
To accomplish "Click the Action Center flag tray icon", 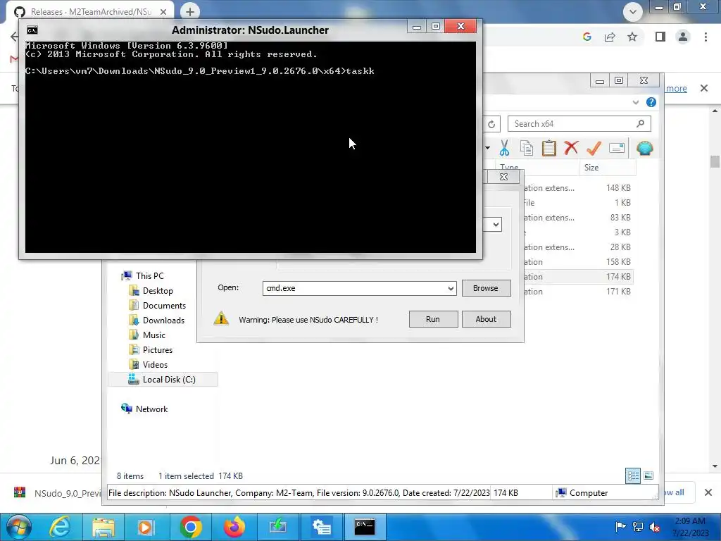I will [x=620, y=527].
